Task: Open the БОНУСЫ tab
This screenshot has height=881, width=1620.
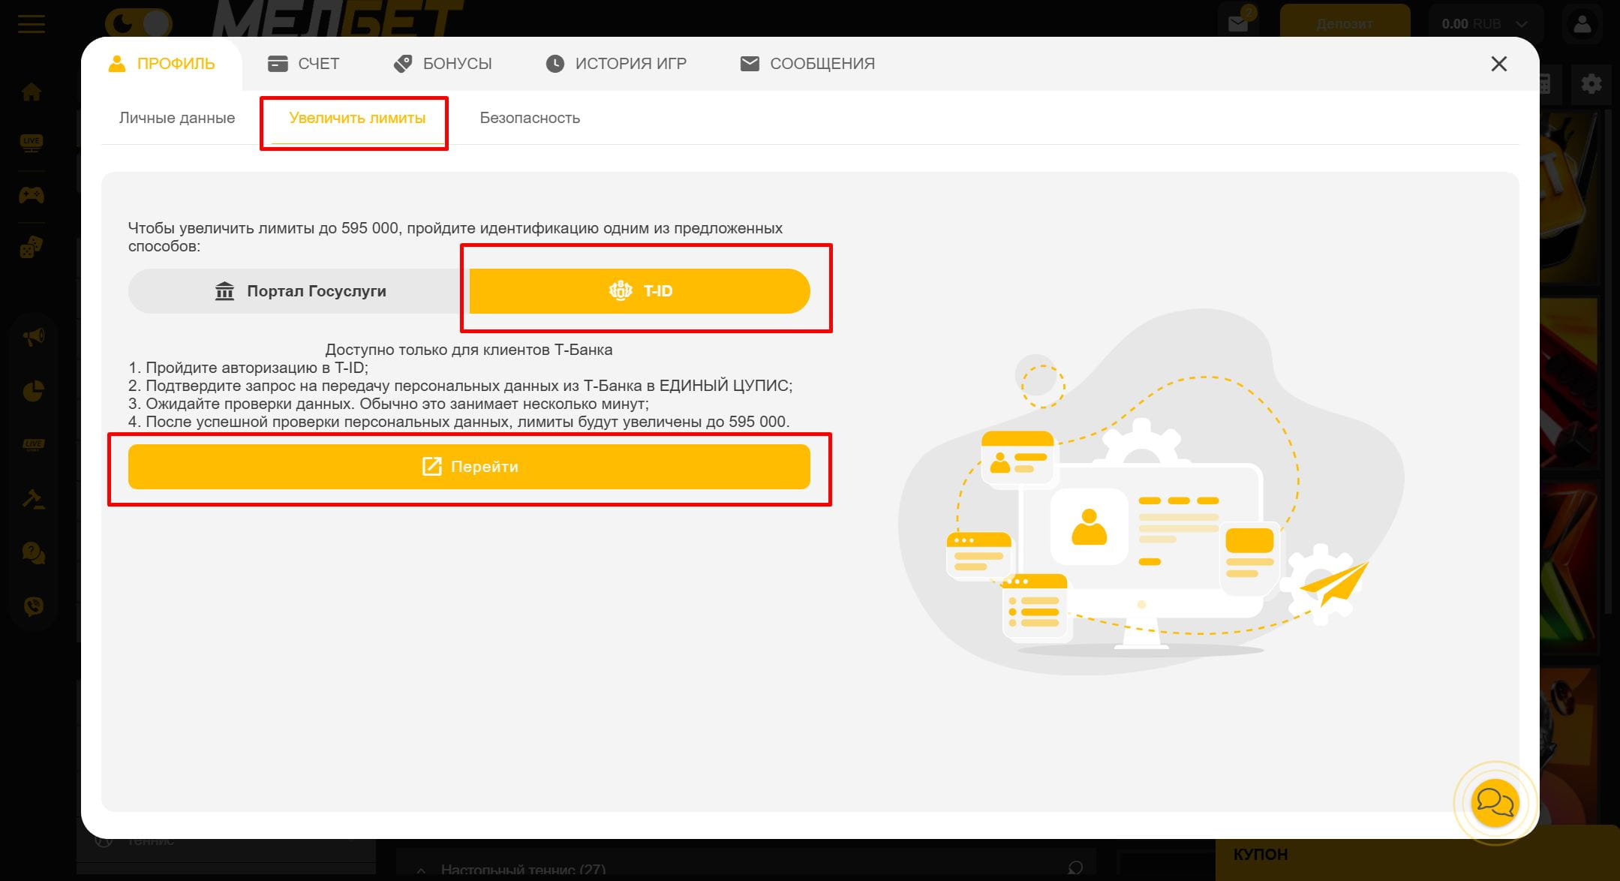Action: pyautogui.click(x=443, y=64)
